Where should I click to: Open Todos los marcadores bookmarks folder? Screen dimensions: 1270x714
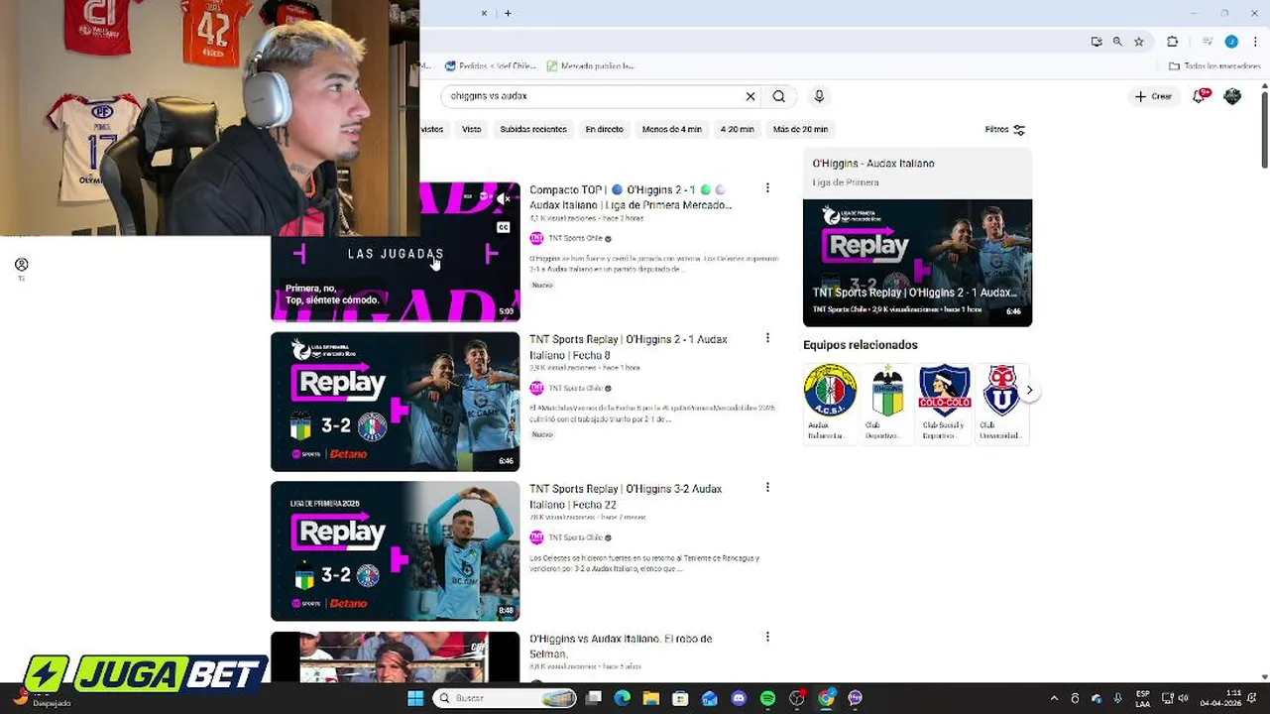coord(1214,65)
